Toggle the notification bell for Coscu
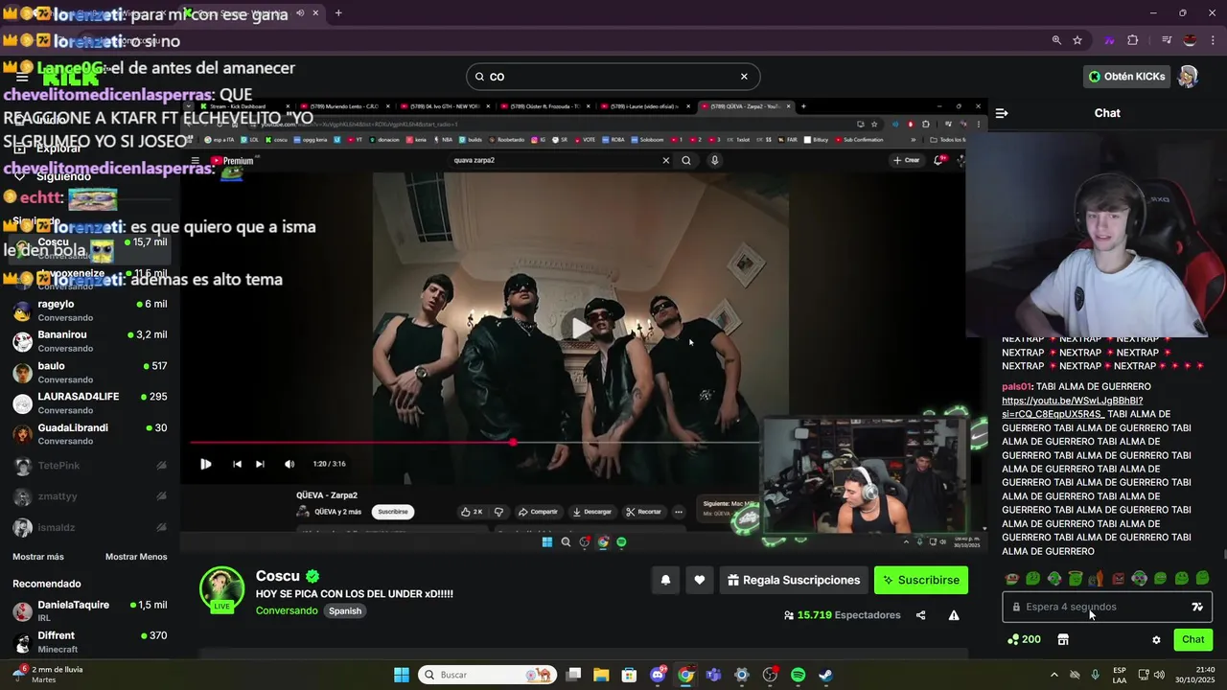Screen dimensions: 1227x690 tap(665, 580)
